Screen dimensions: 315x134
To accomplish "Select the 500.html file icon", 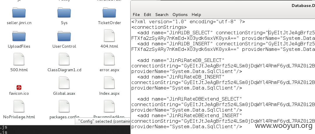I will [x=19, y=59].
